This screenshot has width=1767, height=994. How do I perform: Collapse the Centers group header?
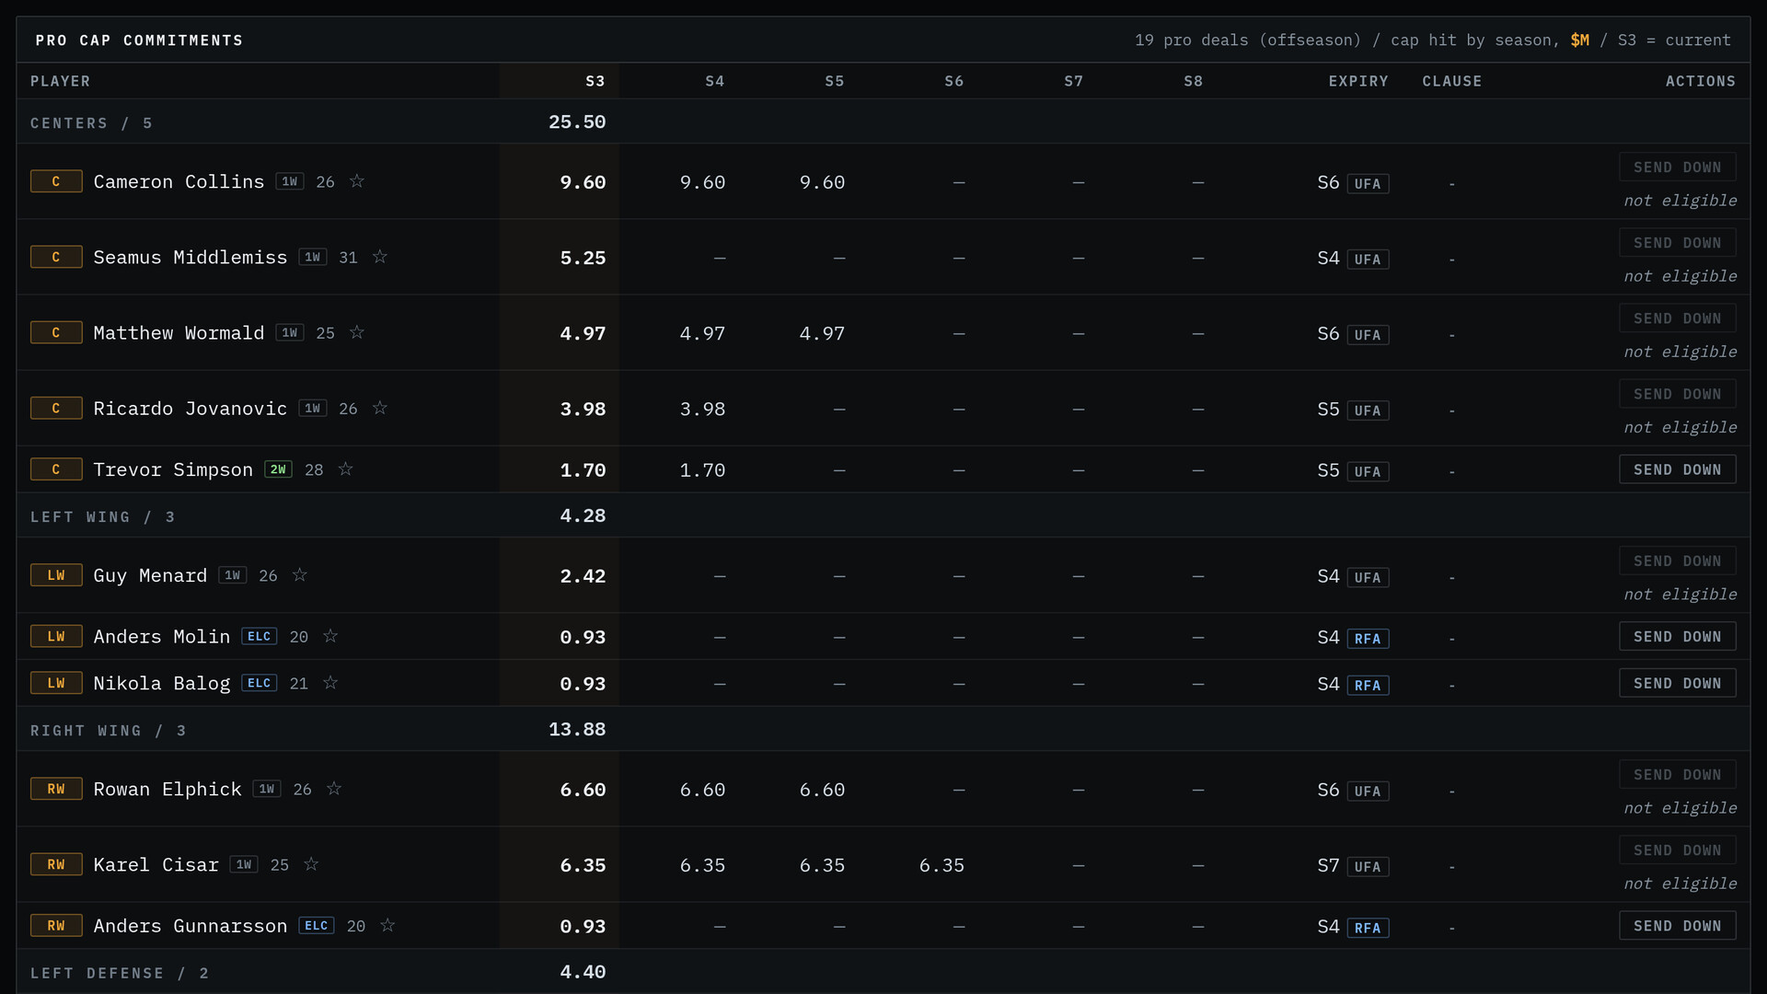point(883,121)
